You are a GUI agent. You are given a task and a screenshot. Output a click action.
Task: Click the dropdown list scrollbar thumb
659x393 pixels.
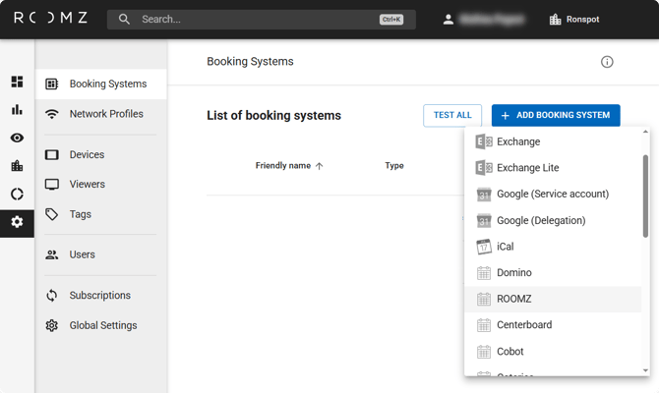[645, 196]
